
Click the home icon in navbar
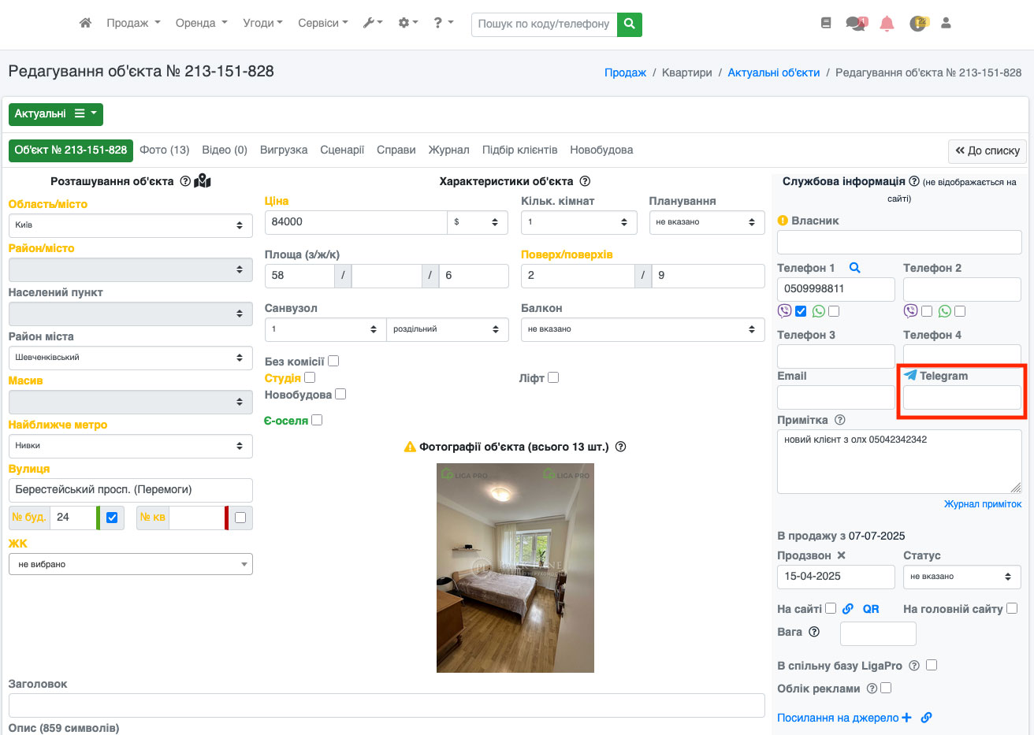(x=85, y=24)
